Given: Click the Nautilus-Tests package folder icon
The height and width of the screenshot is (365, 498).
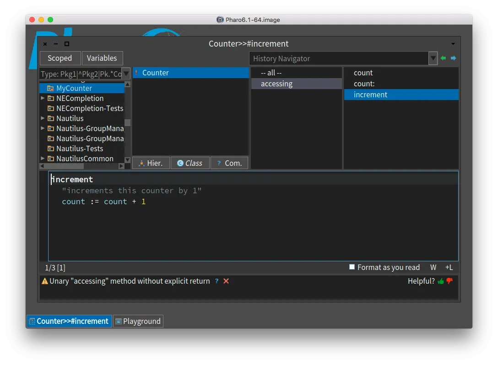Looking at the screenshot, I should pos(50,148).
